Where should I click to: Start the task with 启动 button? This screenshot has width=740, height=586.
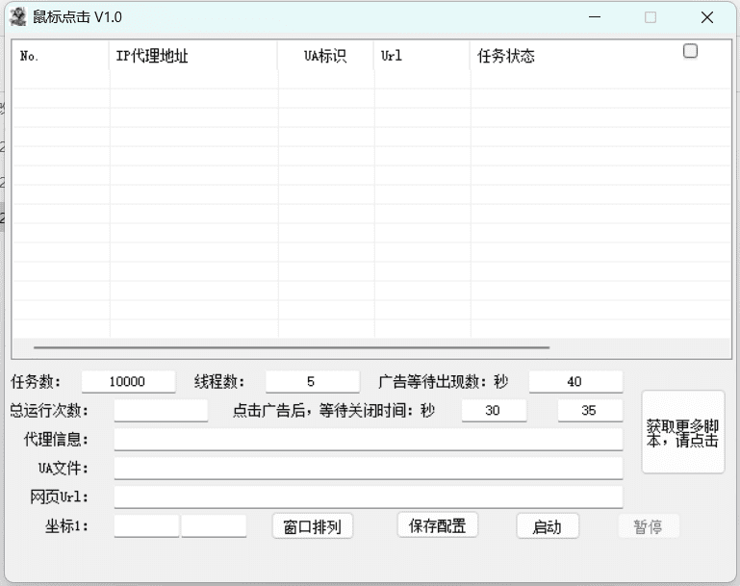click(547, 526)
